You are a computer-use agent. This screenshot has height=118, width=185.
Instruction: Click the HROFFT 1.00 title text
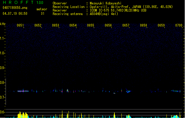click(23, 2)
